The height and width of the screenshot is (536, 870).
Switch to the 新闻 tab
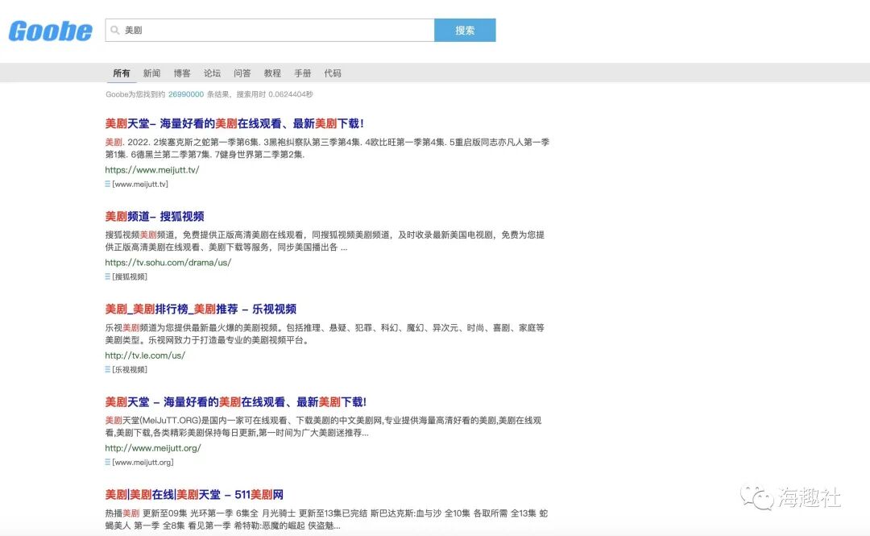[x=151, y=73]
